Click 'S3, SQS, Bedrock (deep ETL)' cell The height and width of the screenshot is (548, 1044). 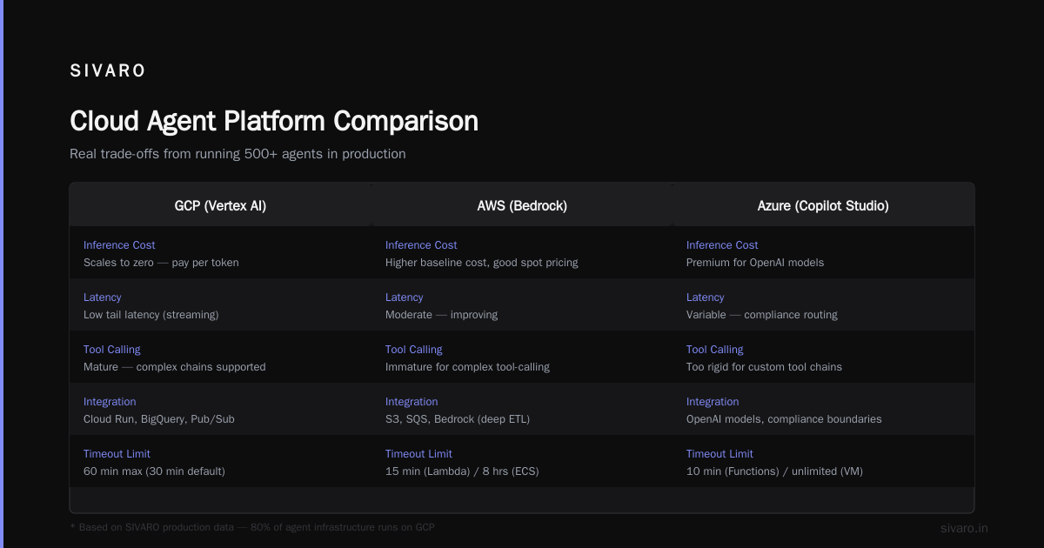(x=458, y=419)
